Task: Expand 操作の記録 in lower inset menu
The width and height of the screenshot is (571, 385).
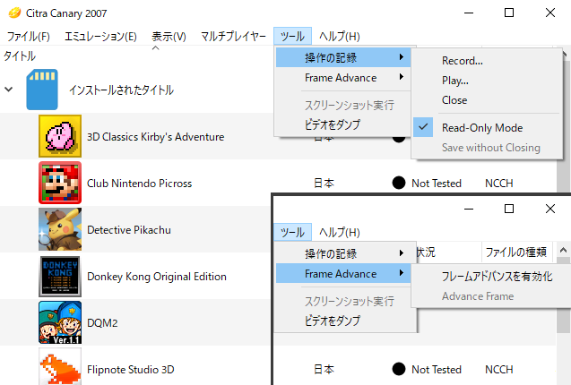Action: [x=343, y=253]
